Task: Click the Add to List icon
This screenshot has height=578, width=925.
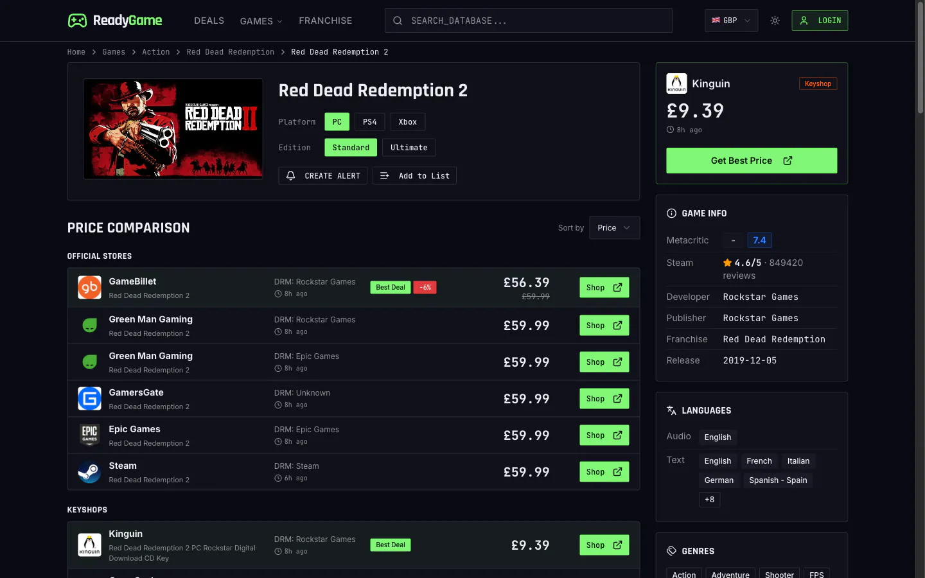Action: 385,176
